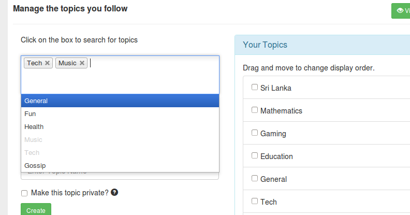Screen dimensions: 410x215
Task: Remove the Music tag with its x icon
Action: point(82,63)
